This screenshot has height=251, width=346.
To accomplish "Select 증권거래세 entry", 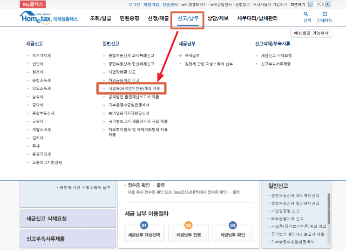I will click(x=41, y=154).
